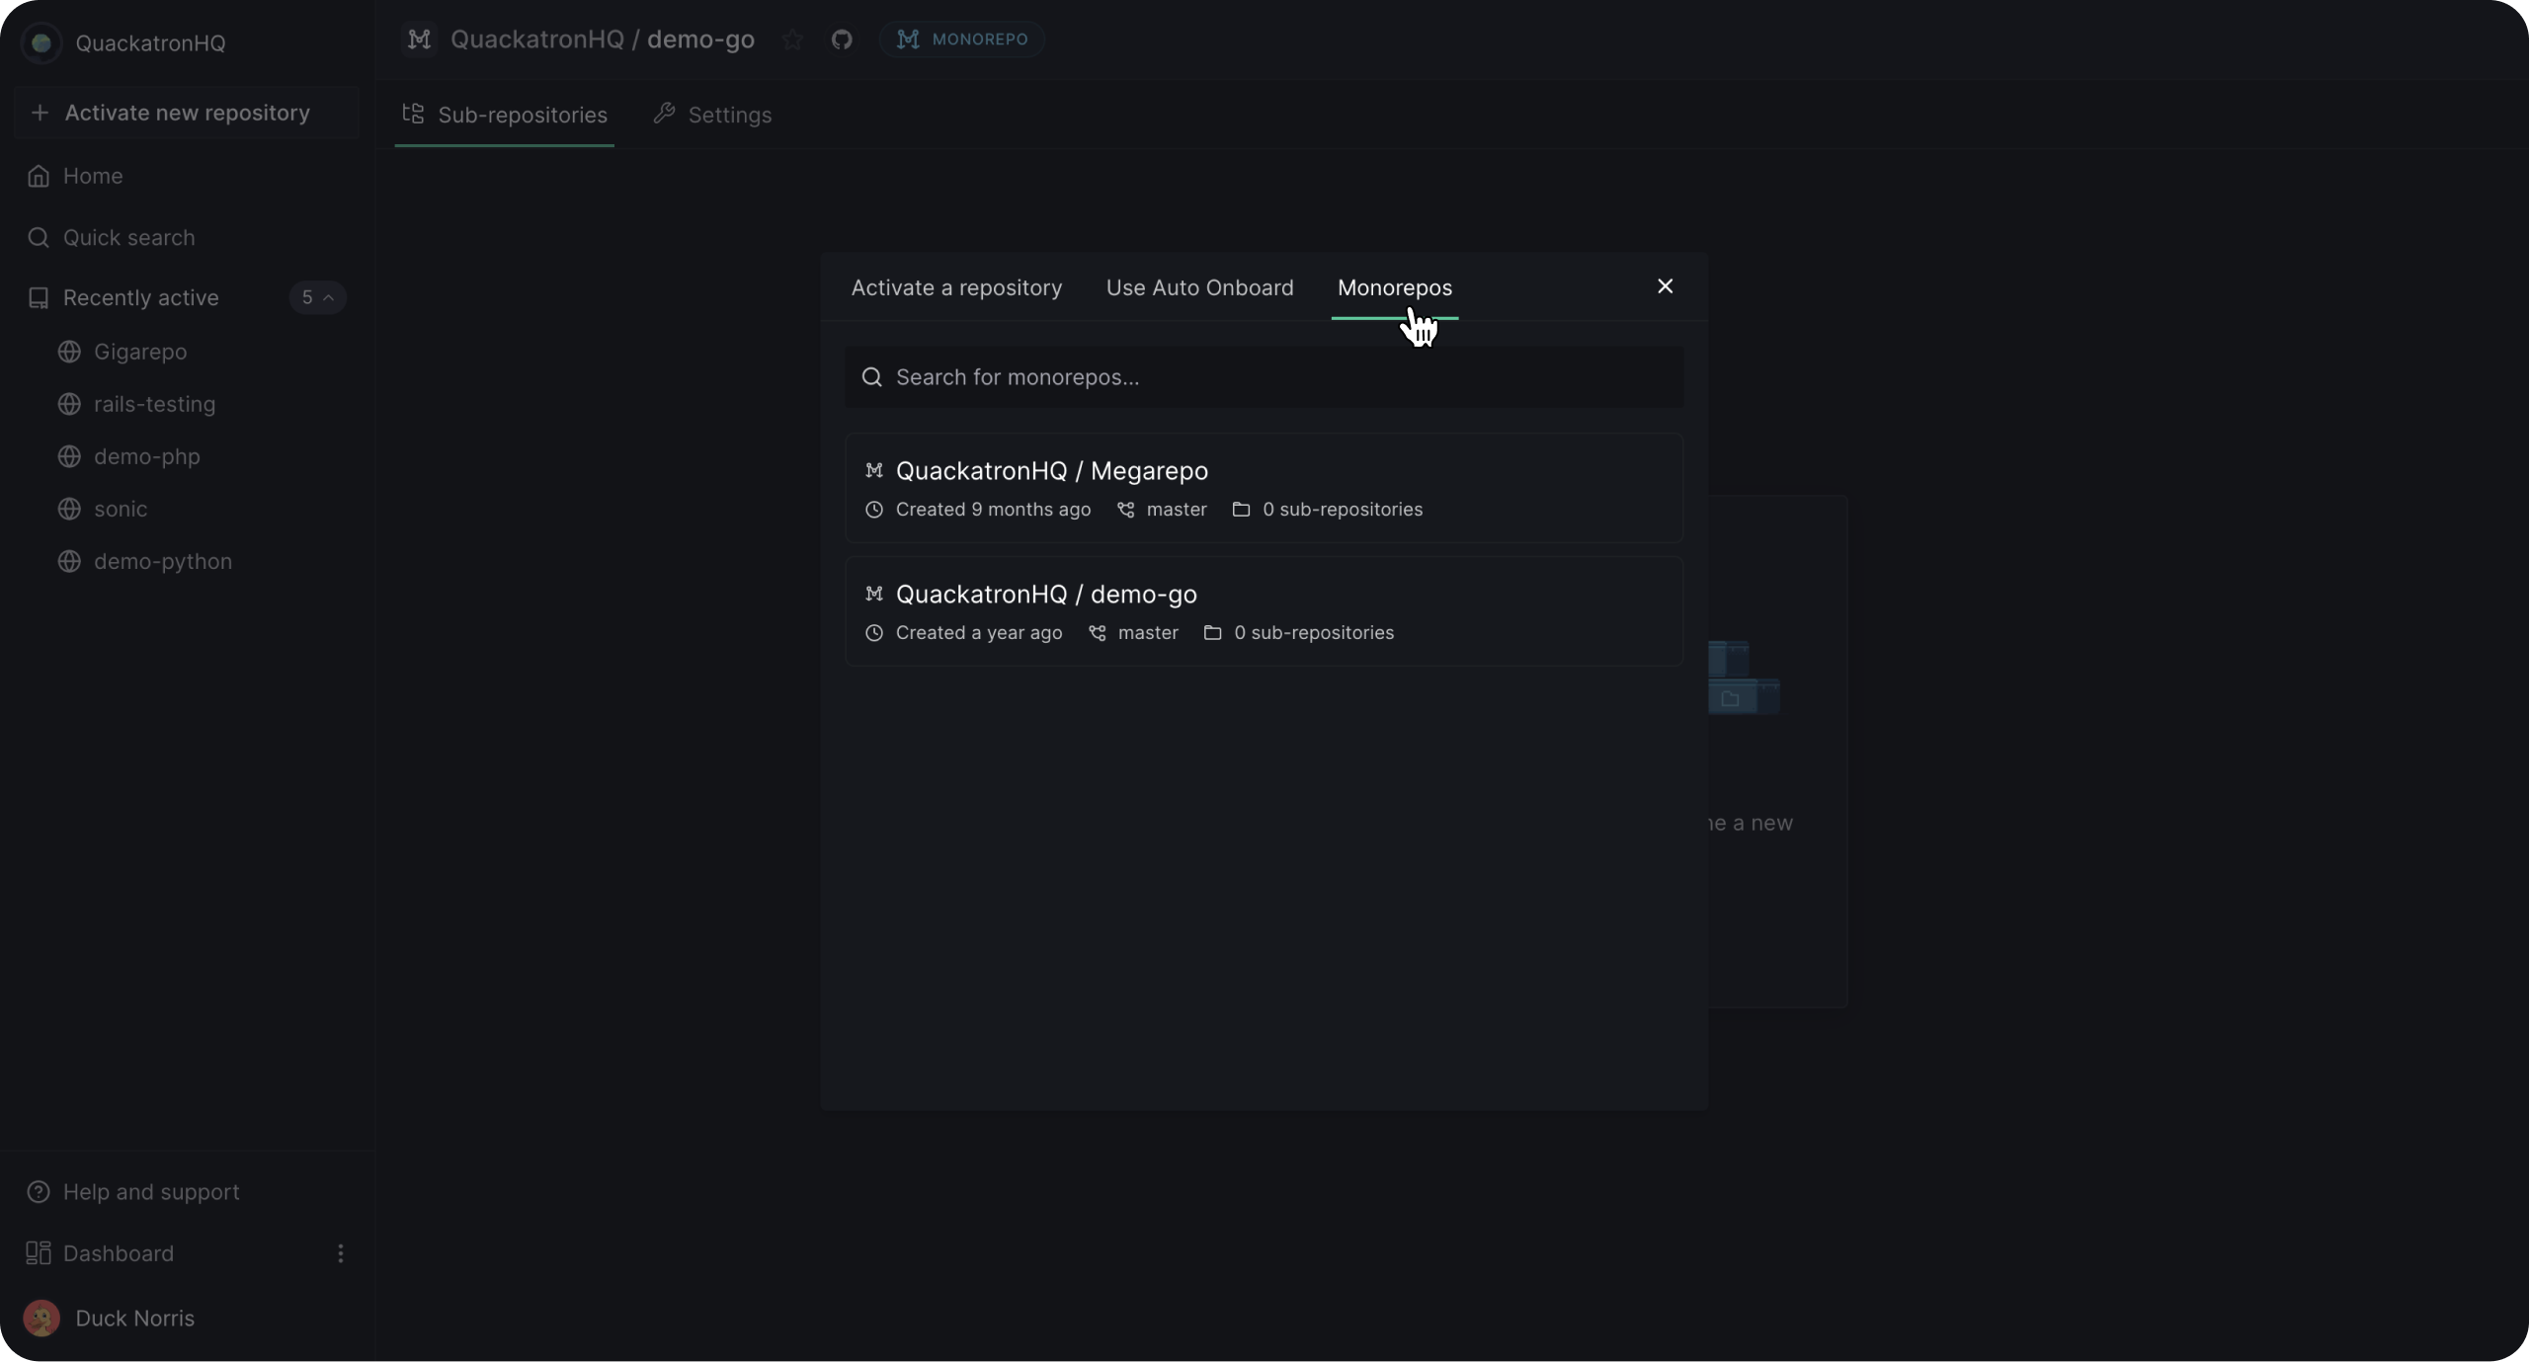Image resolution: width=2529 pixels, height=1362 pixels.
Task: Switch to the Use Auto Onboard tab
Action: click(1199, 287)
